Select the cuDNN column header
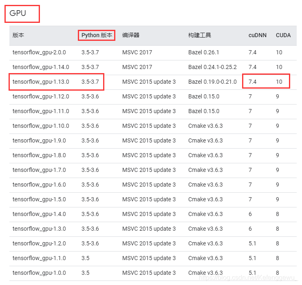Image resolution: width=302 pixels, height=285 pixels. (x=258, y=35)
